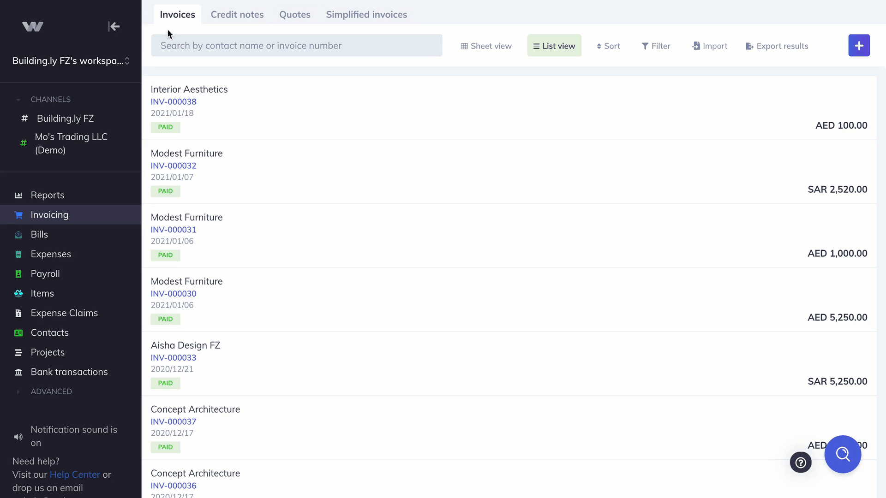
Task: Open invoice INV-000037
Action: 174,422
